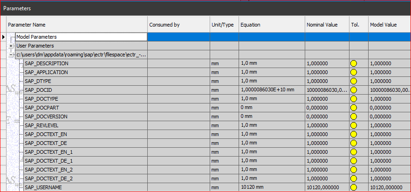The image size is (411, 192).
Task: Click the tolerance icon for SAP_REVLEVEL
Action: click(353, 125)
